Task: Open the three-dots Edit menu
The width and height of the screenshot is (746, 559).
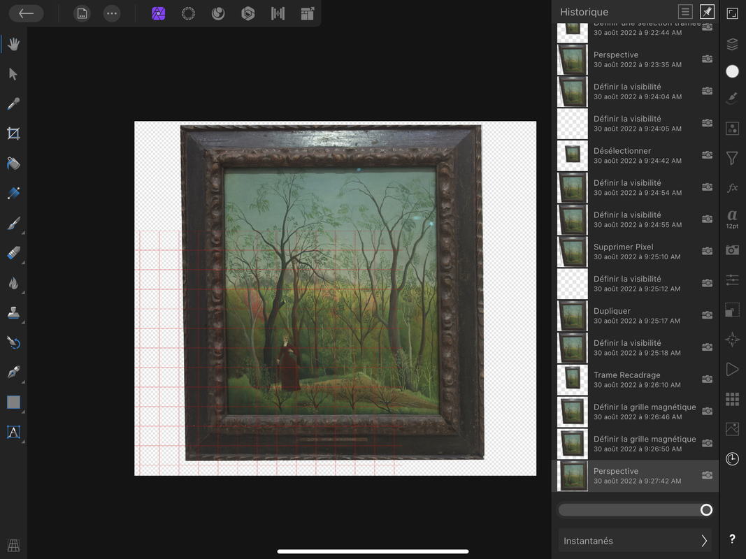Action: coord(112,13)
